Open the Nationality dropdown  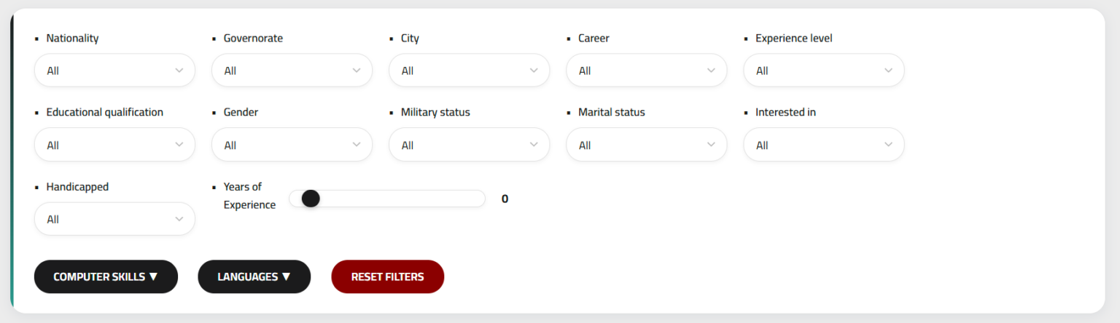coord(114,71)
